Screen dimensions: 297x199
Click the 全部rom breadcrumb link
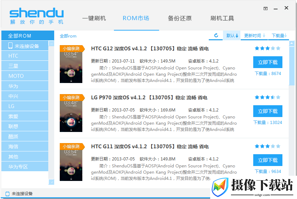coord(68,36)
